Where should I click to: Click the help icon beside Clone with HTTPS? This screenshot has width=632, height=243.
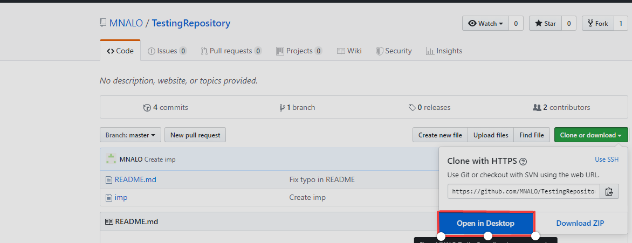click(x=523, y=161)
